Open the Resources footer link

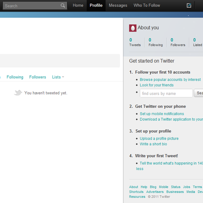[x=137, y=197]
